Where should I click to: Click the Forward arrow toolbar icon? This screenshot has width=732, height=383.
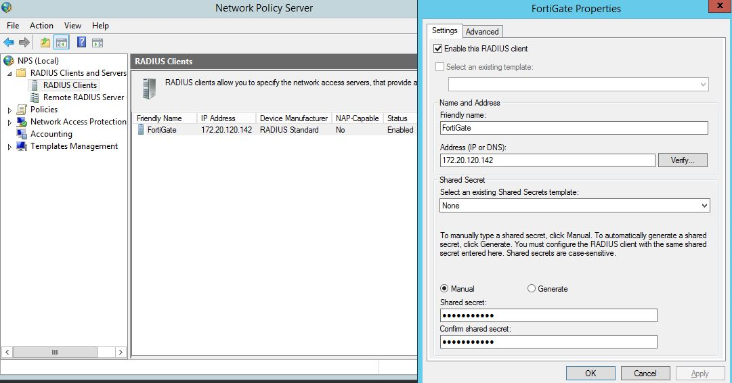[x=24, y=43]
